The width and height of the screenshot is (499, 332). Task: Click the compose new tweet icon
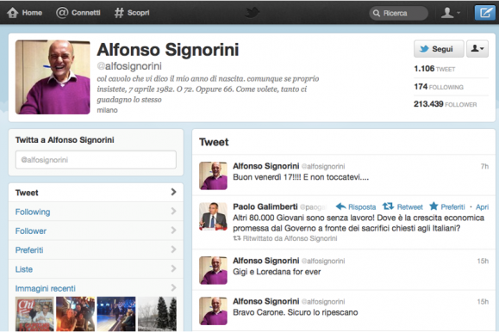click(484, 13)
